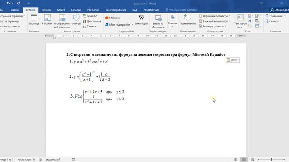Click the formula 2 fraction equation

coord(92,76)
